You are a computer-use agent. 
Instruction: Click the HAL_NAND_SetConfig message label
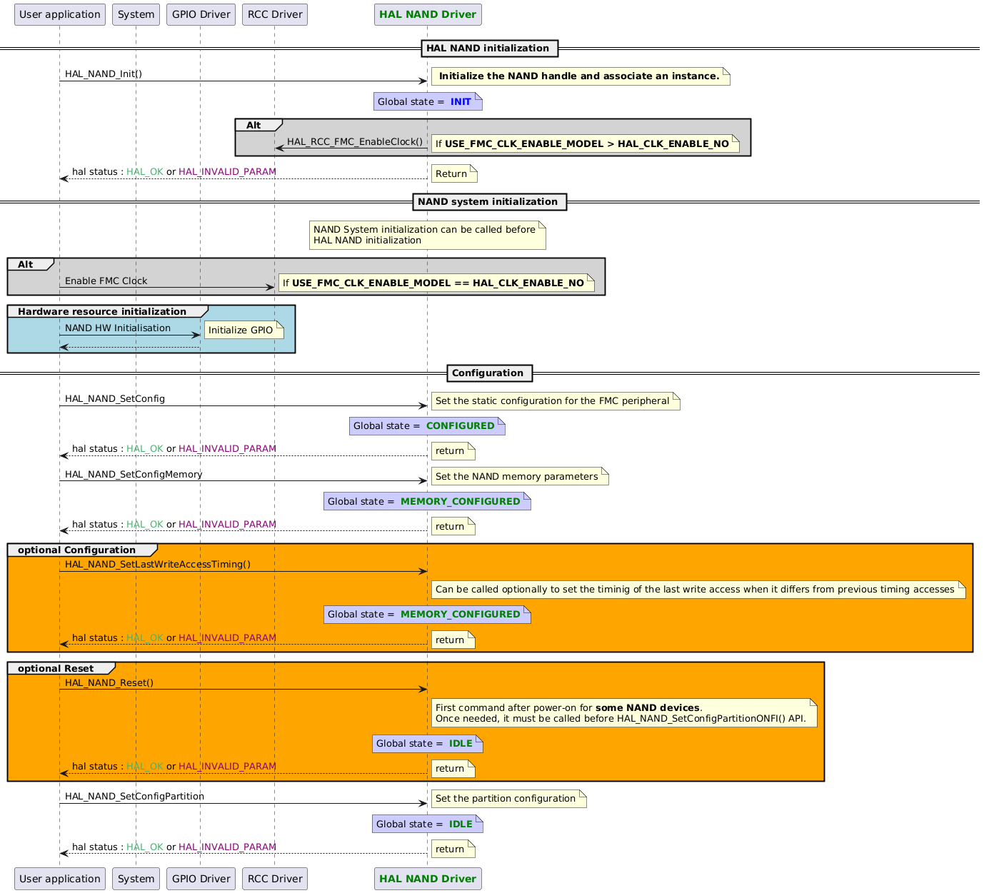click(115, 399)
